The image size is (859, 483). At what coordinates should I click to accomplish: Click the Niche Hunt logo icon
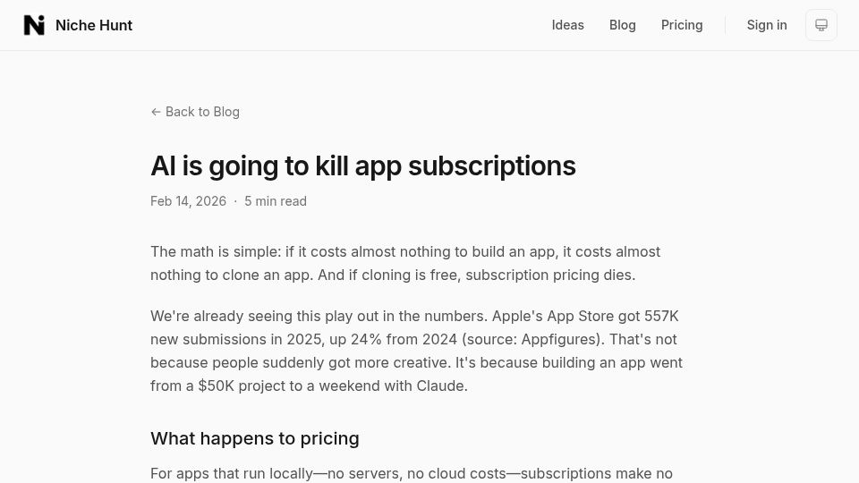pos(34,25)
